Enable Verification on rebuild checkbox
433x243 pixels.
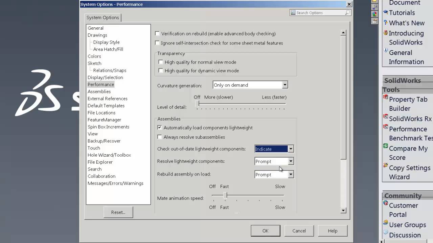(x=157, y=33)
